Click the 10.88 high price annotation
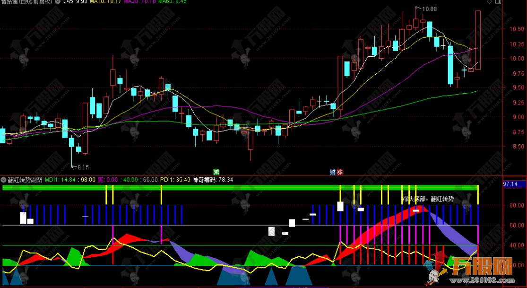This screenshot has height=288, width=527. click(429, 9)
